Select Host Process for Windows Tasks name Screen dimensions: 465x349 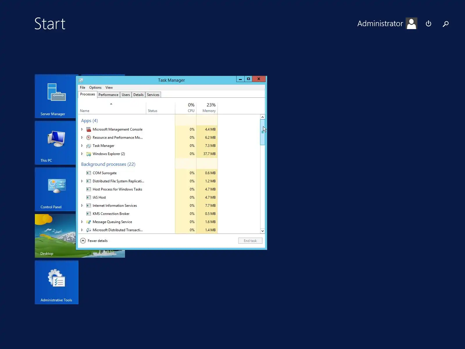(117, 189)
